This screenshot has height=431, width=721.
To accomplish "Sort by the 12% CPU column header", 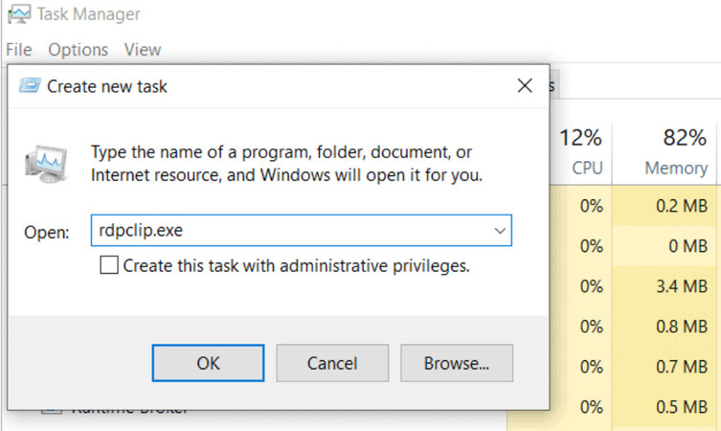I will pos(581,152).
